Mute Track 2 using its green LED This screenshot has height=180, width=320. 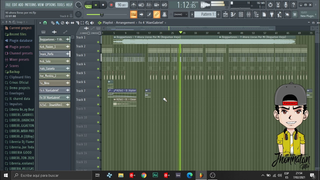pos(98,51)
